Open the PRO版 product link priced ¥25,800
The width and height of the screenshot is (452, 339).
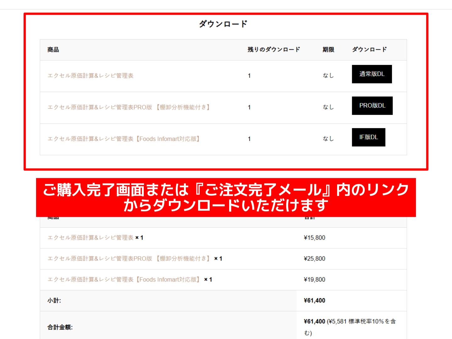point(129,259)
